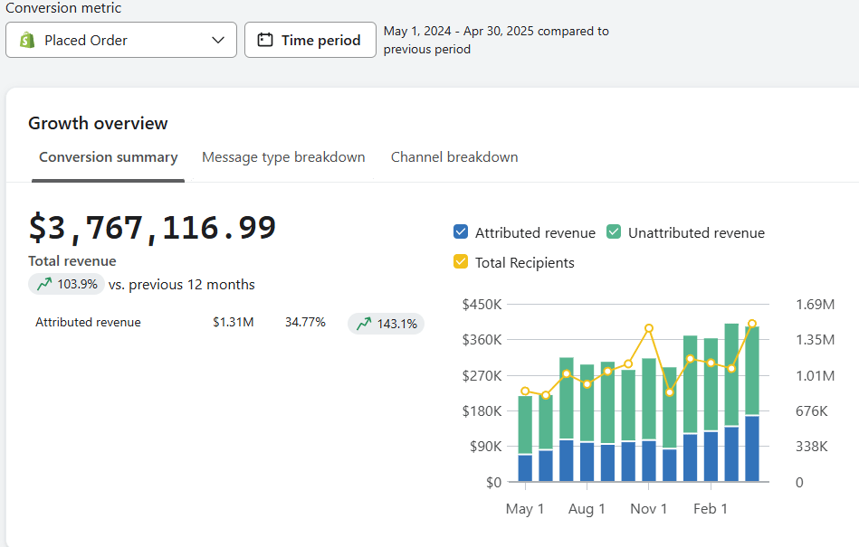
Task: Click the $3,767,116.99 total revenue figure
Action: [152, 228]
